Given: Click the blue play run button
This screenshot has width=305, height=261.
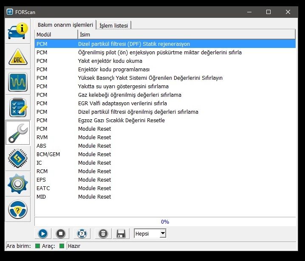Looking at the screenshot, I should coord(43,233).
